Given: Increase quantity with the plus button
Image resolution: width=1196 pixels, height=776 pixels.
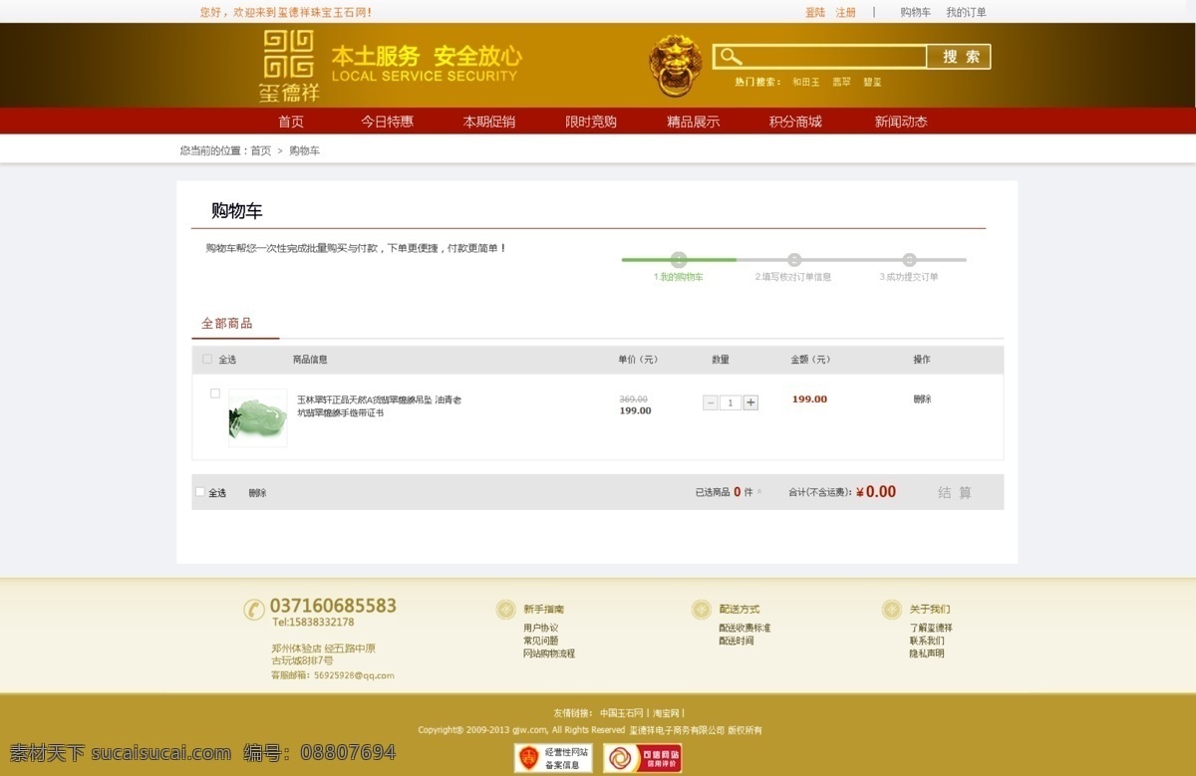Looking at the screenshot, I should point(750,402).
